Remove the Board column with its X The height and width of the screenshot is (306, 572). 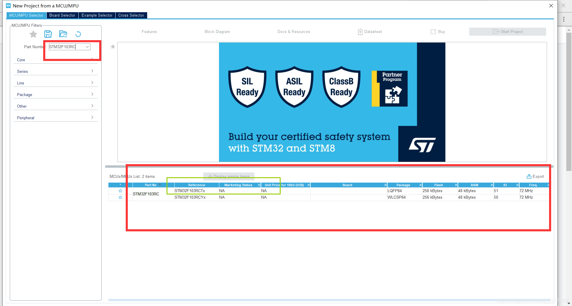[x=385, y=185]
